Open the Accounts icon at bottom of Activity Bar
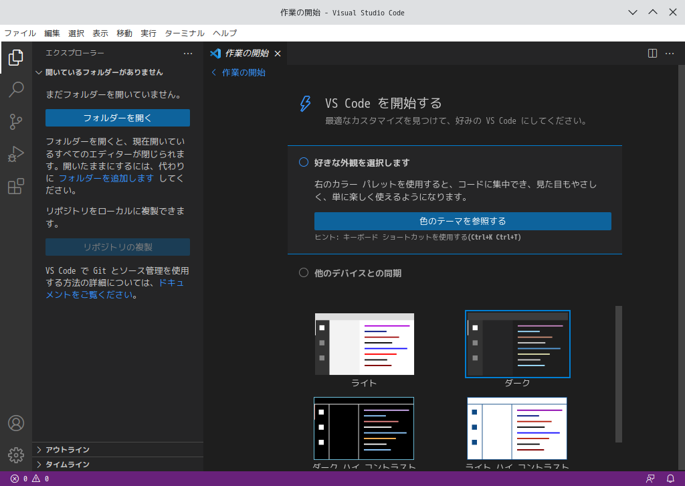 pos(16,423)
